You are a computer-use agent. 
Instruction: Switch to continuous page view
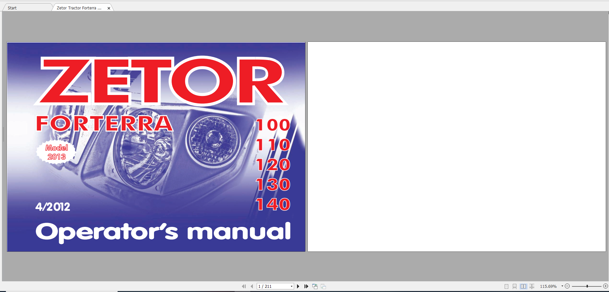click(x=514, y=286)
